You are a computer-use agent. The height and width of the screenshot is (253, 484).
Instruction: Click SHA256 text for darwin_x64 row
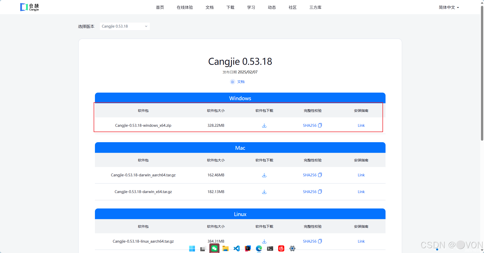tap(310, 192)
